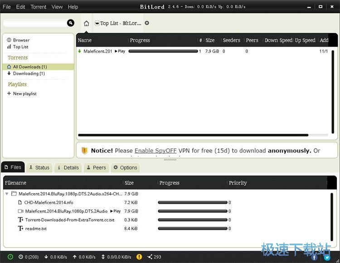Image resolution: width=340 pixels, height=263 pixels.
Task: Sort torrents by Size column header
Action: (210, 40)
